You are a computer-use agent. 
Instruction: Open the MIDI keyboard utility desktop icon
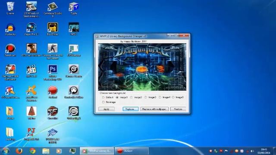click(x=74, y=92)
